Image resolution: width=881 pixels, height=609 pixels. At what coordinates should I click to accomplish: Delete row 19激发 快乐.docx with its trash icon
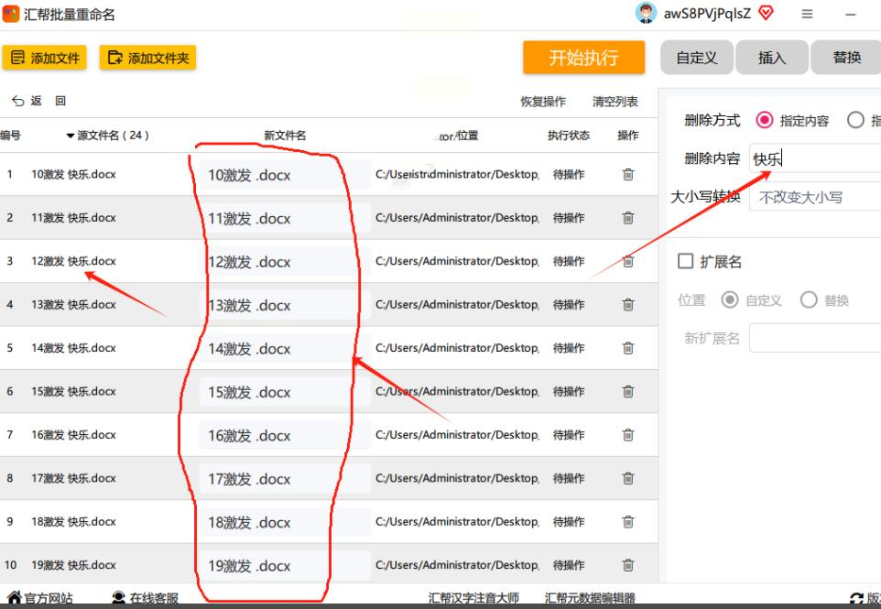(628, 565)
